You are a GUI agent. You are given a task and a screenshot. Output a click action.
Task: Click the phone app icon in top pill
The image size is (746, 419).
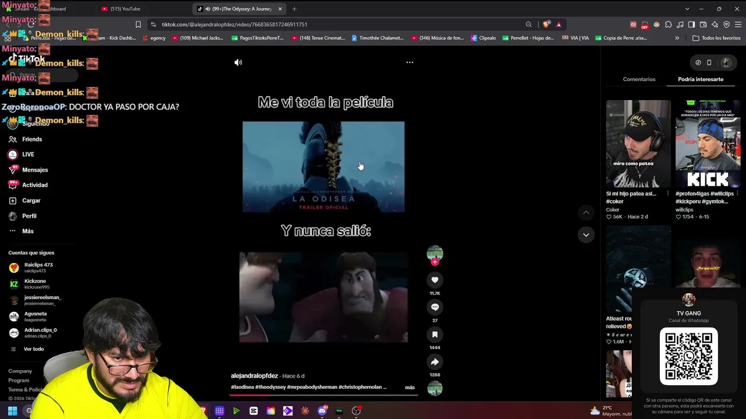click(x=709, y=62)
